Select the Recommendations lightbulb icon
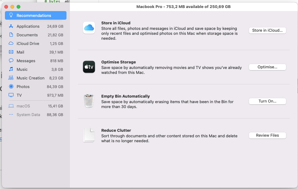The height and width of the screenshot is (189, 298). [x=11, y=15]
